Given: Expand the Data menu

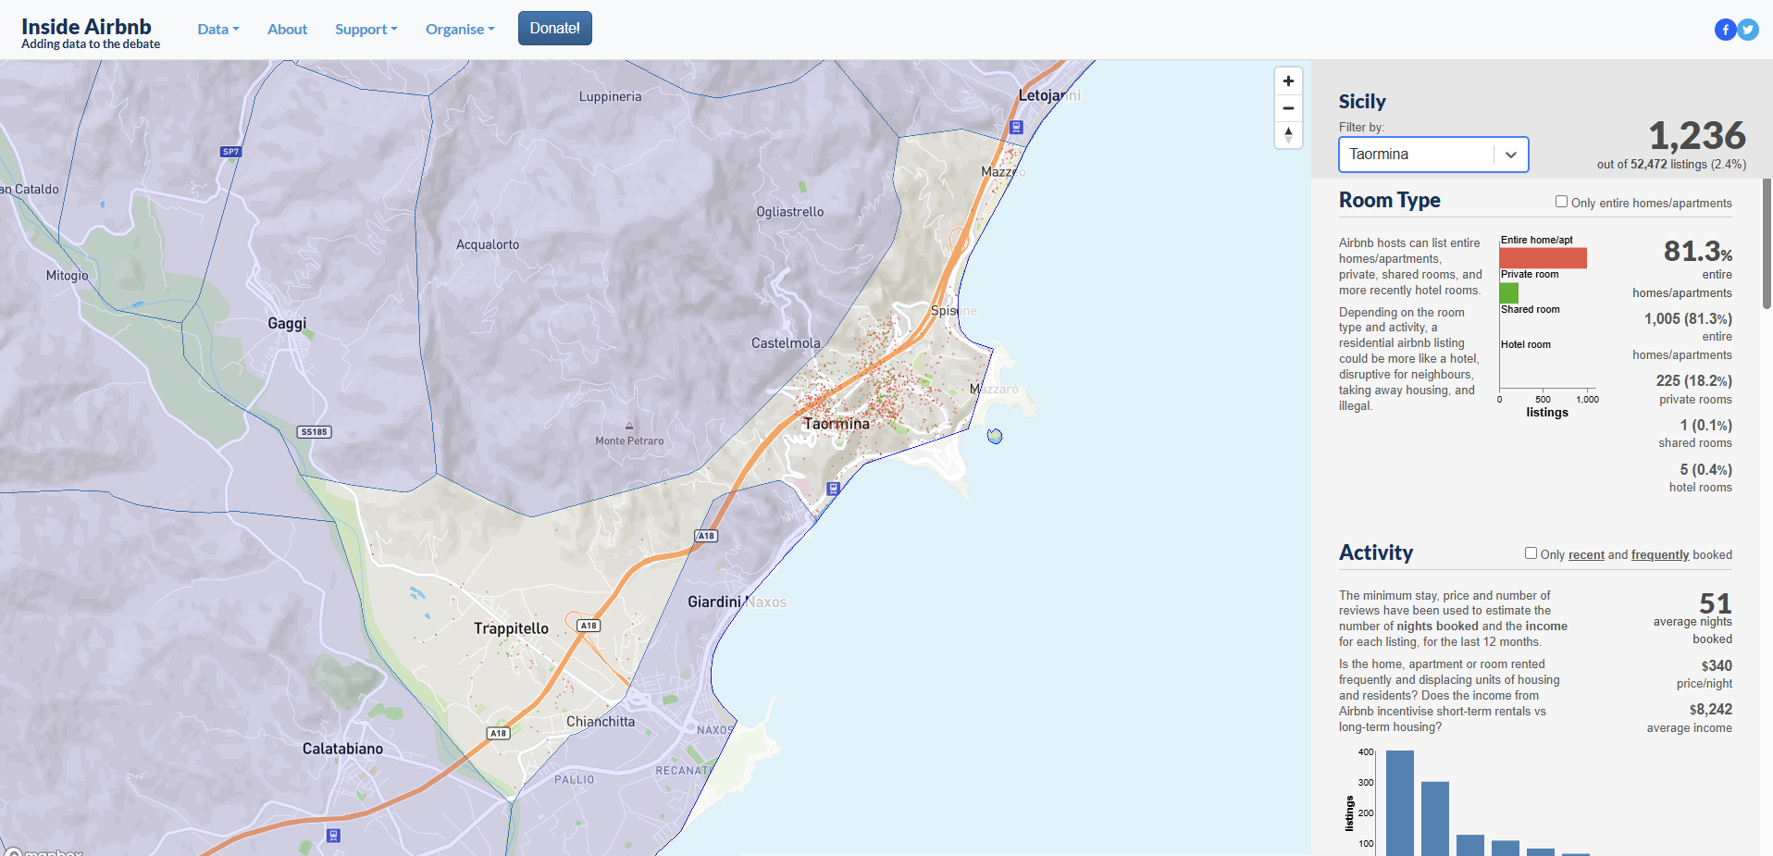Looking at the screenshot, I should click(x=218, y=30).
